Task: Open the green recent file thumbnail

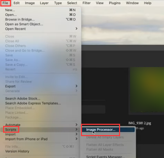Action: [x=147, y=90]
